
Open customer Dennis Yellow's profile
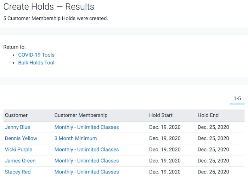[x=21, y=138]
